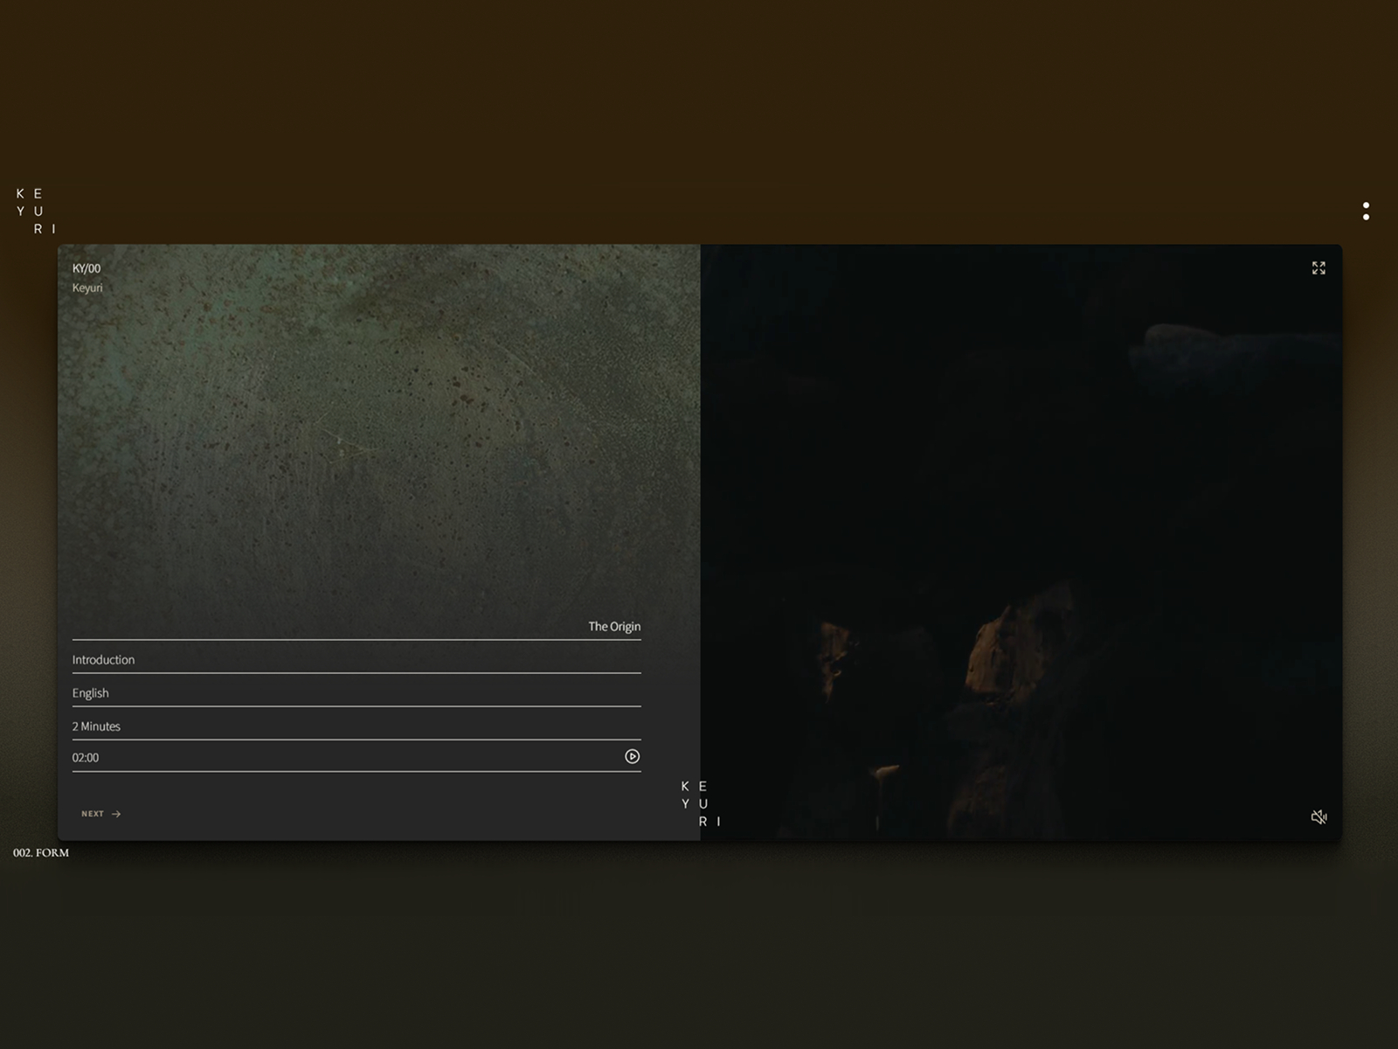1398x1049 pixels.
Task: Open the two-dot menu icon
Action: [x=1366, y=211]
